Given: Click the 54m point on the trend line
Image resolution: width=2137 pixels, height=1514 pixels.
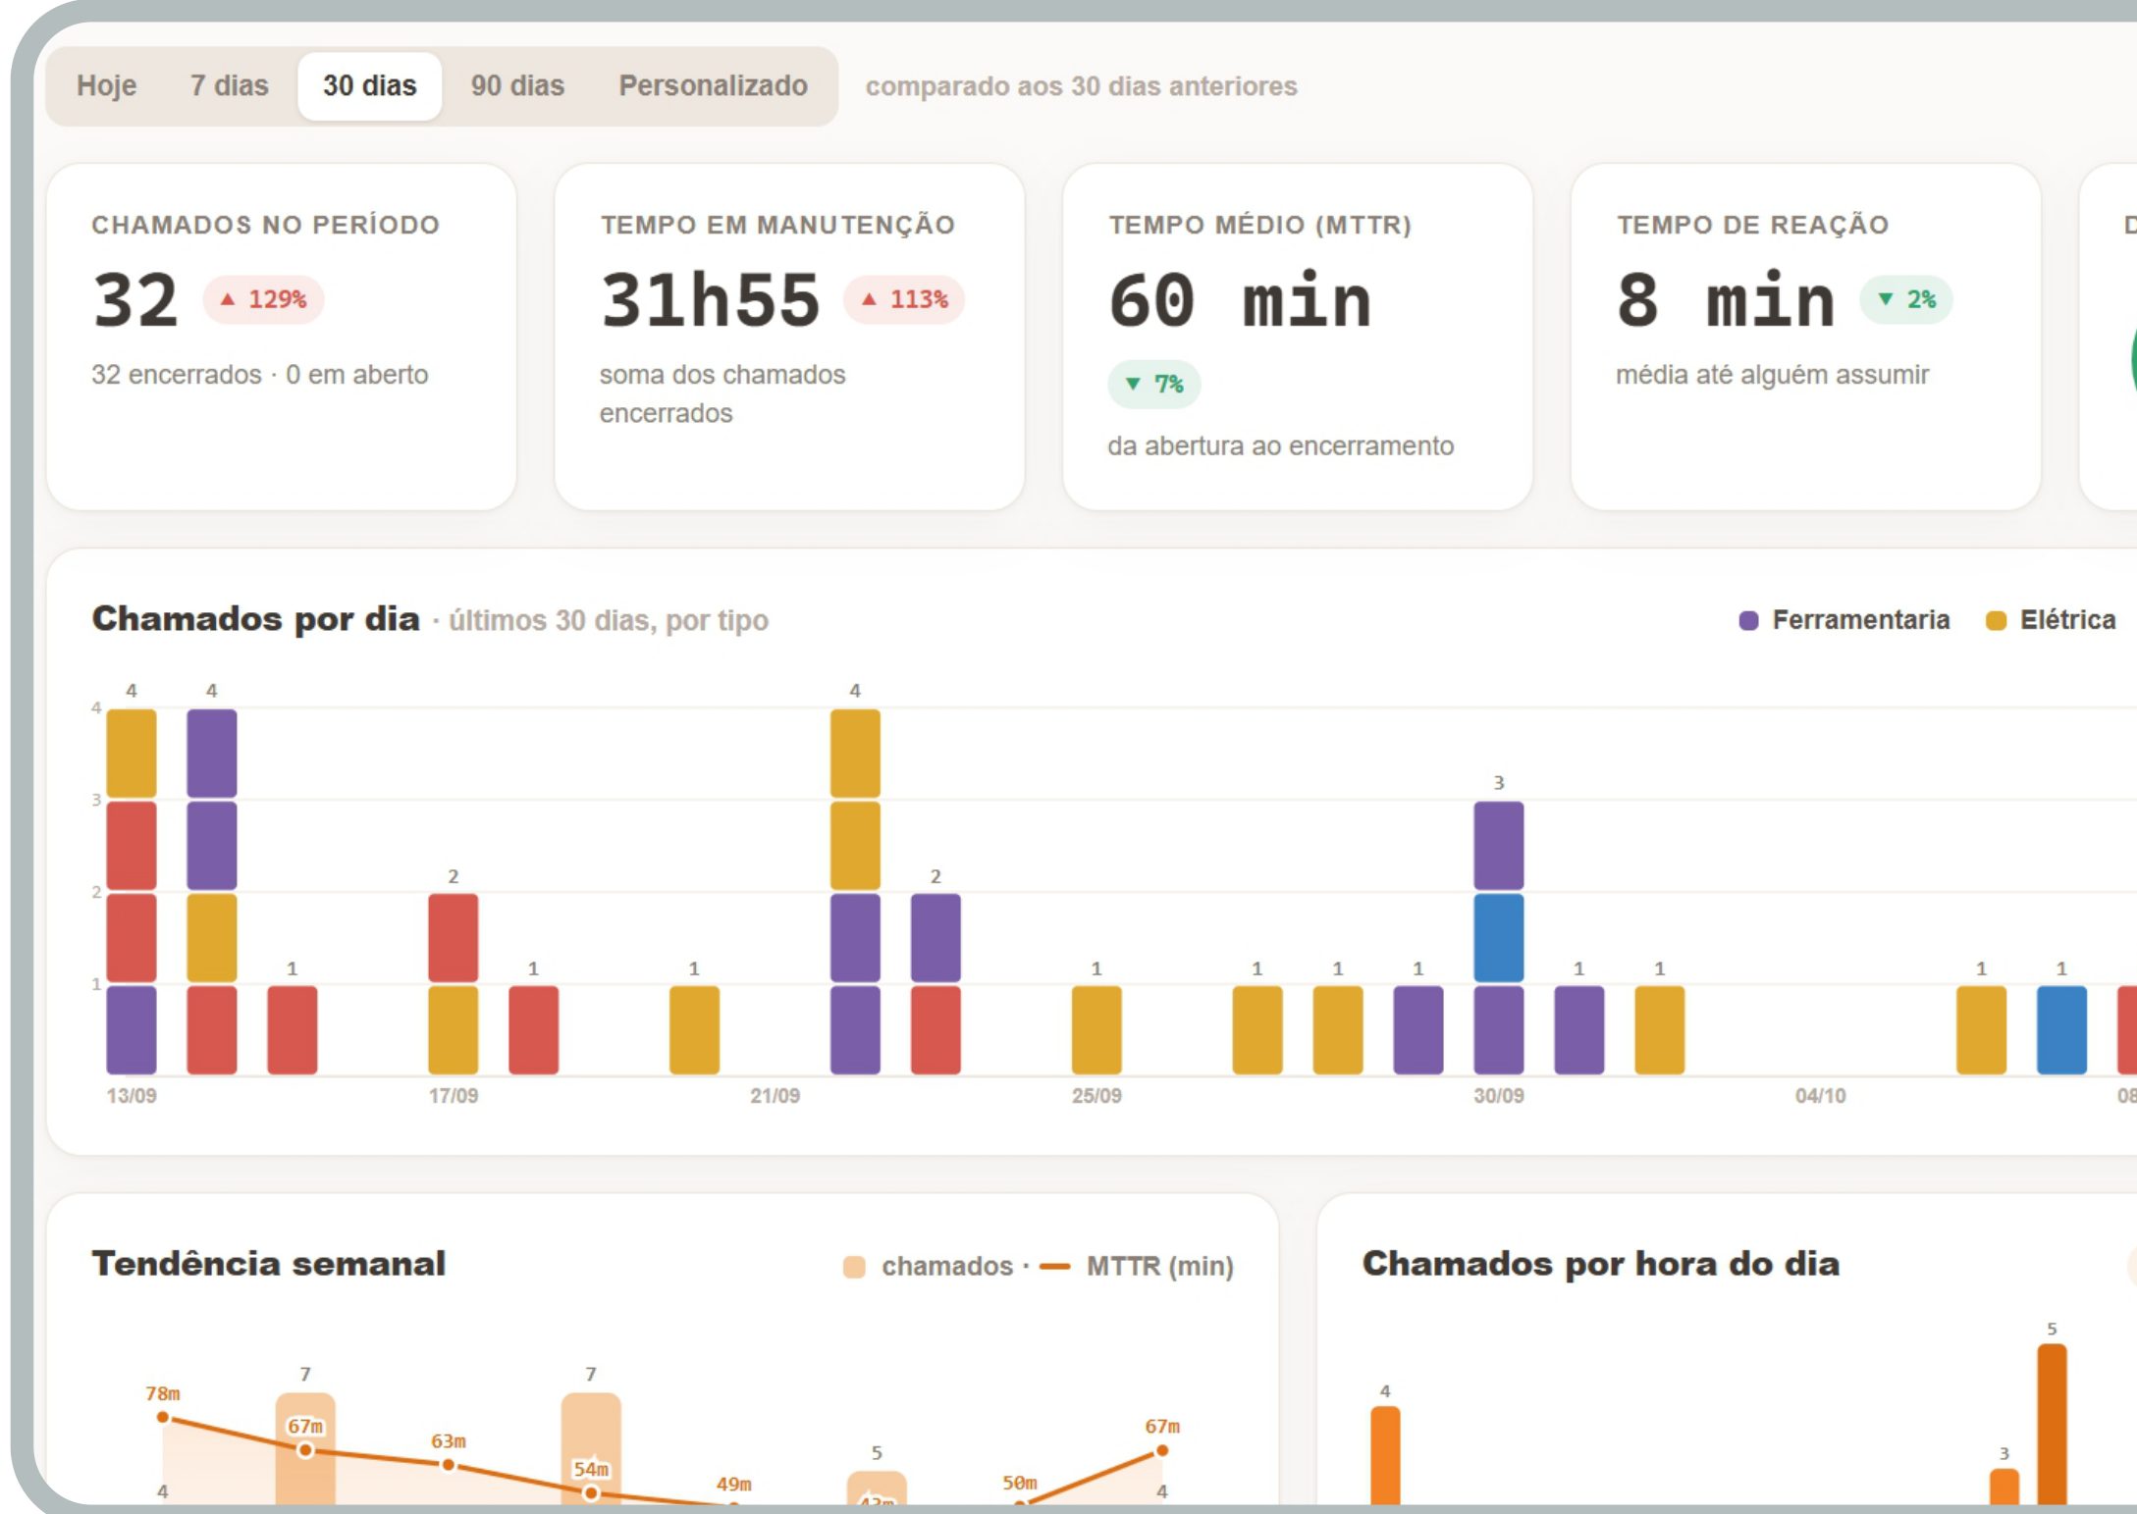Looking at the screenshot, I should click(x=591, y=1493).
